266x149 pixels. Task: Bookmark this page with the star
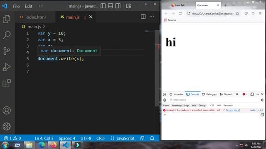coord(237,14)
